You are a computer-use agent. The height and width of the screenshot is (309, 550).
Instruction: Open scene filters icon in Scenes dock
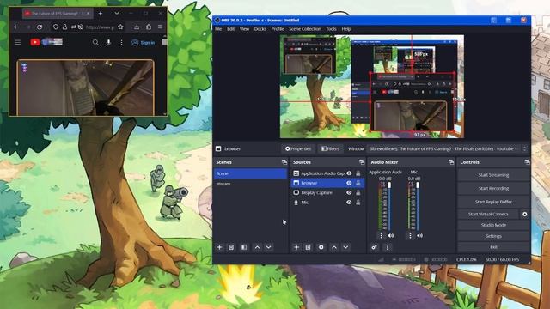coord(244,247)
